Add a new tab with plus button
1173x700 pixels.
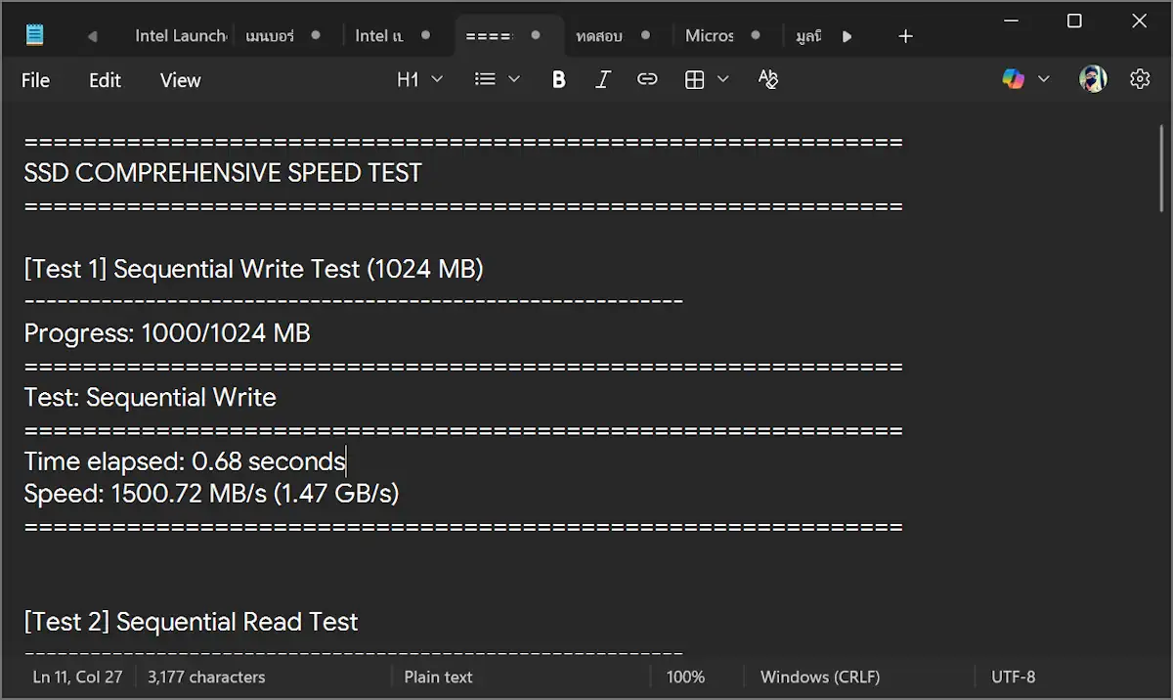pyautogui.click(x=905, y=36)
